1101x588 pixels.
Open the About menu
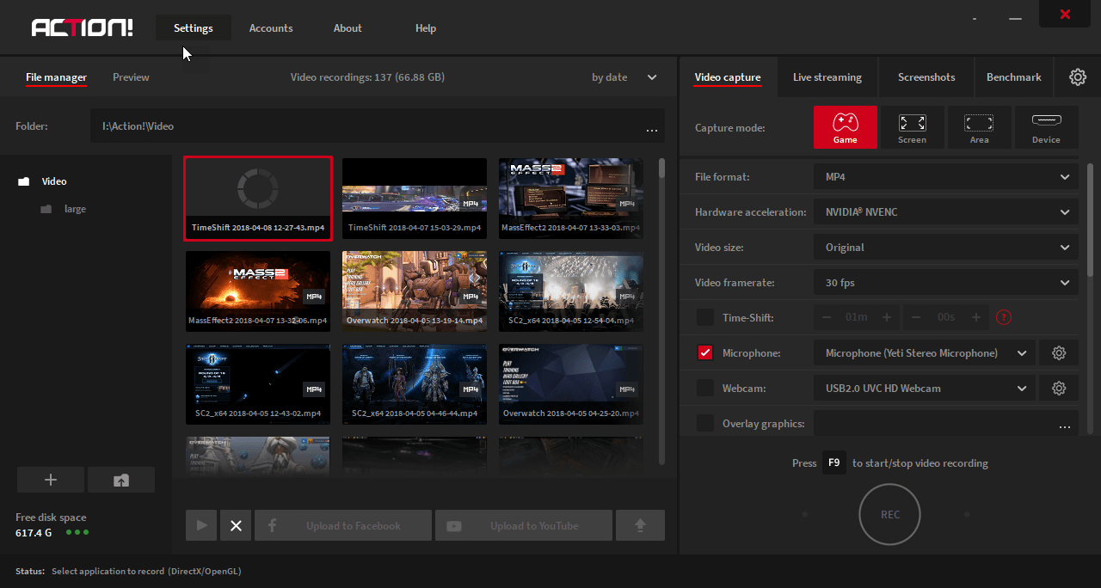[x=348, y=28]
